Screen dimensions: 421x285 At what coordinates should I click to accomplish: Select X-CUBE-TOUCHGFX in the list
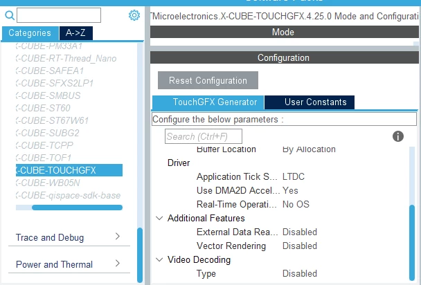coord(69,170)
